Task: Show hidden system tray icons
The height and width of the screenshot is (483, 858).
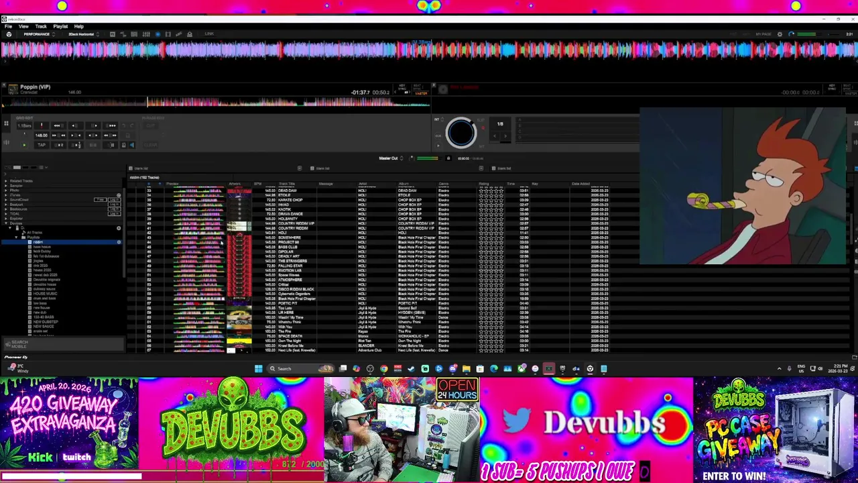Action: coord(779,368)
